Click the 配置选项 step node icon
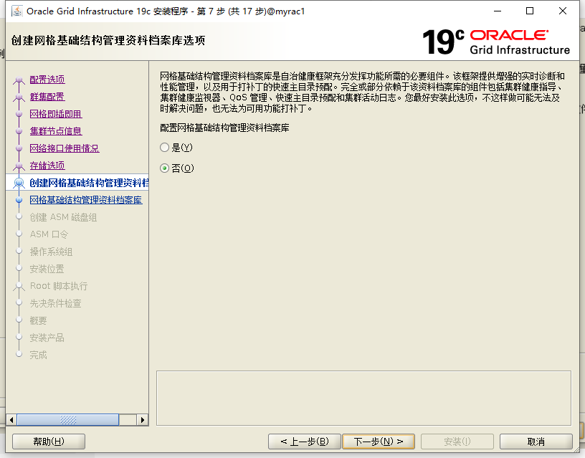Viewport: 585px width, 458px height. (x=19, y=80)
